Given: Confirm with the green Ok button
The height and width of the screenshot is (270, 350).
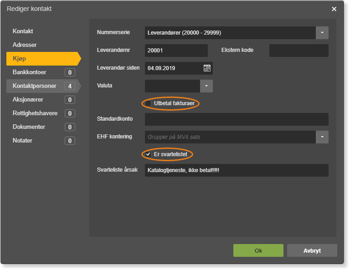Looking at the screenshot, I should point(258,250).
